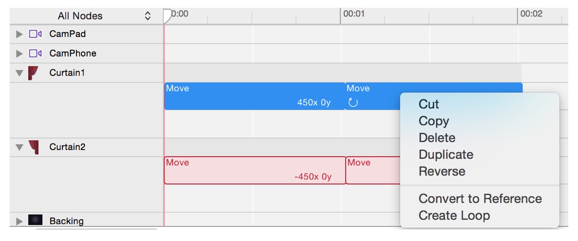
Task: Select the Curtain2 Move -450x action block
Action: (254, 170)
